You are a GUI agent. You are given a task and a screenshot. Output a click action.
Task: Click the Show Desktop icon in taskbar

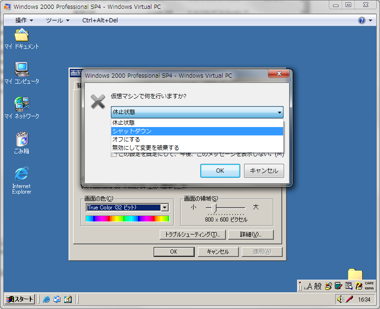pos(68,300)
